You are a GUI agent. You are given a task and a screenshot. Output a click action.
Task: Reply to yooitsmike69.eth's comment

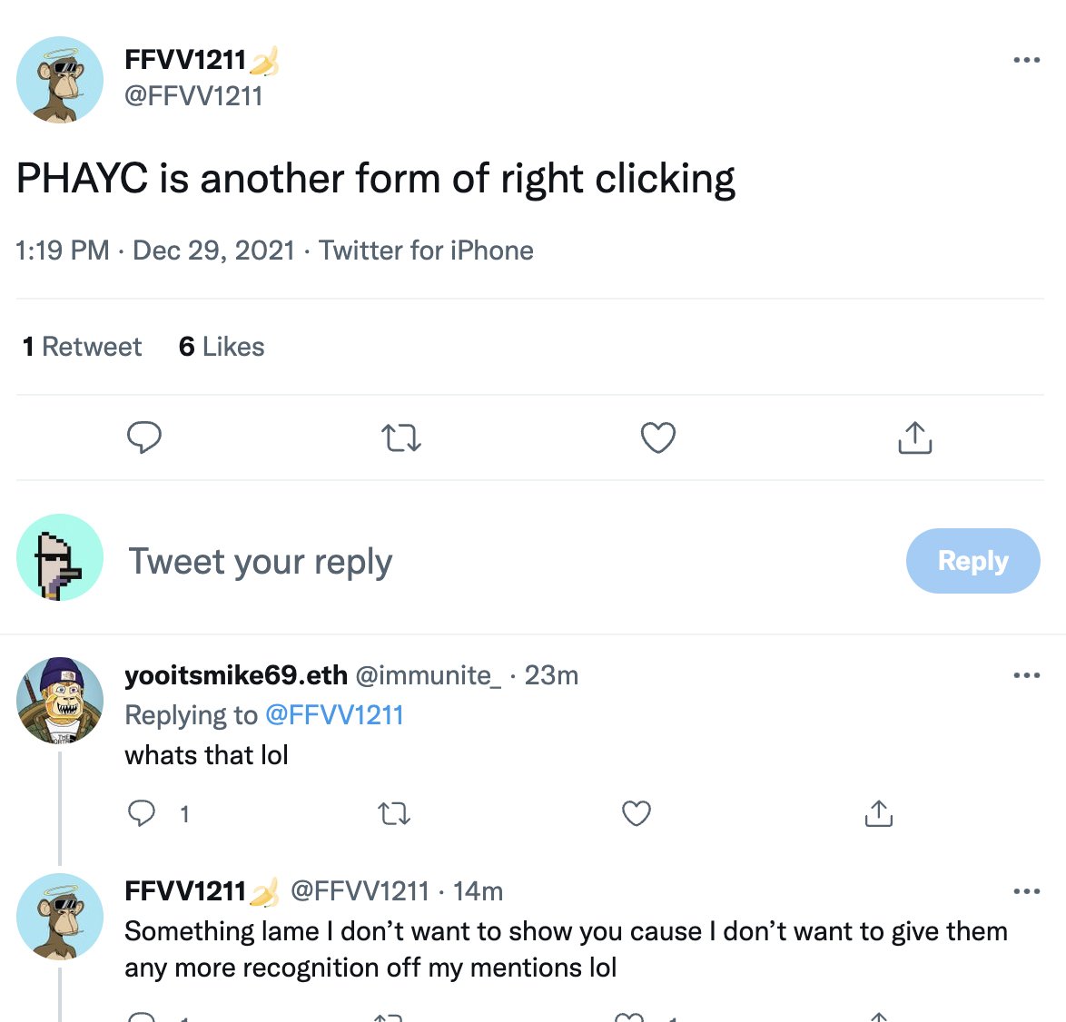point(142,813)
